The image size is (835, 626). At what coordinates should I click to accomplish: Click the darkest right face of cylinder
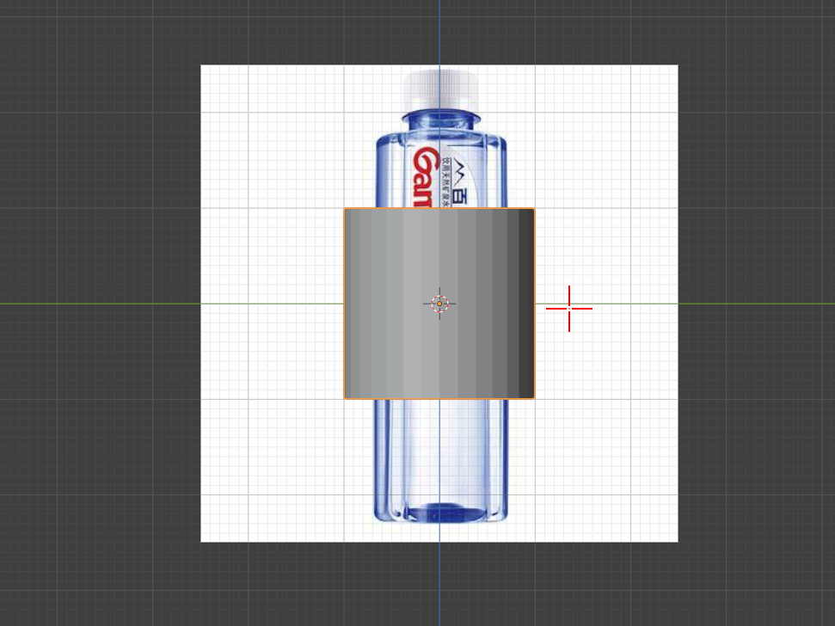[526, 304]
